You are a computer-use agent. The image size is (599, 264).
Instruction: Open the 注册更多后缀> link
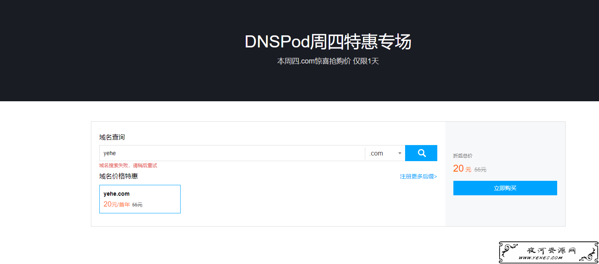tap(418, 176)
